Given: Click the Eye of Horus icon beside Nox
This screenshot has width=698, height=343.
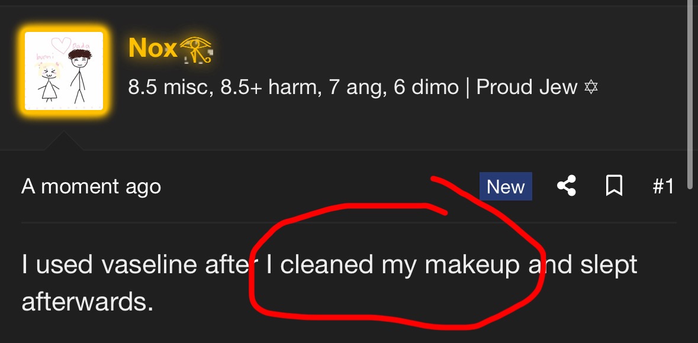Looking at the screenshot, I should (x=196, y=50).
